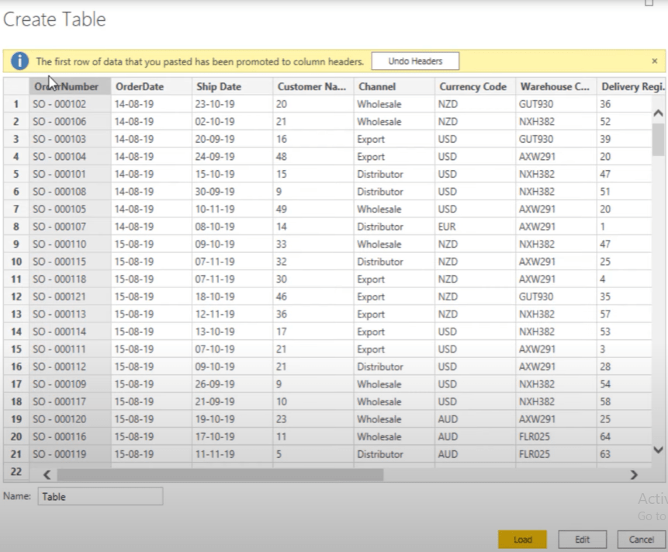The height and width of the screenshot is (552, 668).
Task: Click delivery region value 64
Action: [x=624, y=436]
